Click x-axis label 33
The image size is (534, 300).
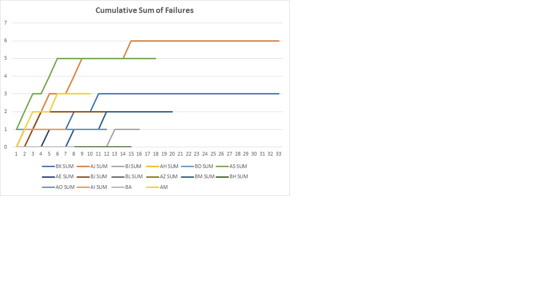pos(278,154)
